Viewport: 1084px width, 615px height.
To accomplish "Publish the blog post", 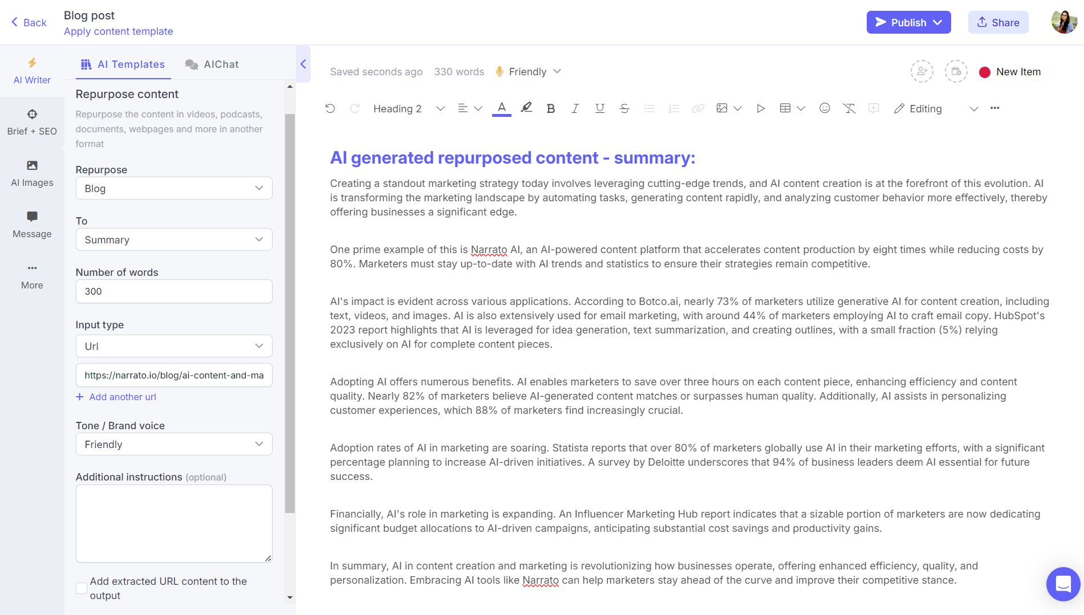I will tap(903, 22).
